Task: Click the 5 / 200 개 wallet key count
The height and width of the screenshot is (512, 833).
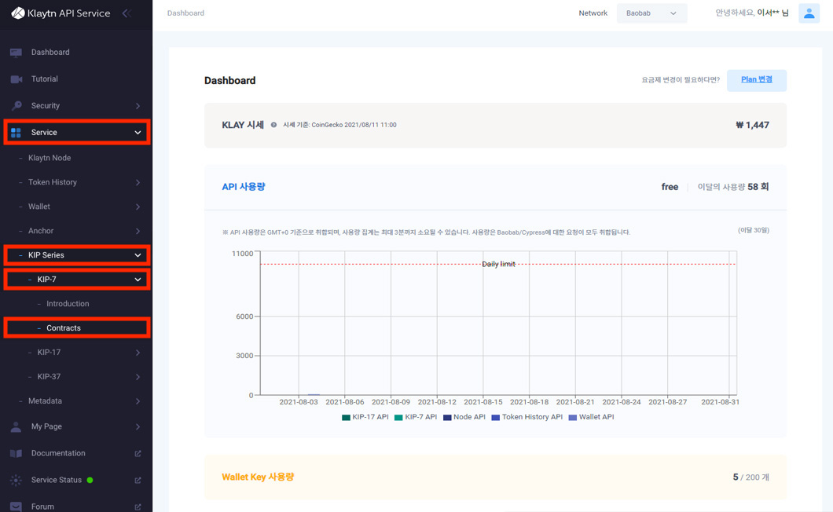Action: (x=751, y=477)
